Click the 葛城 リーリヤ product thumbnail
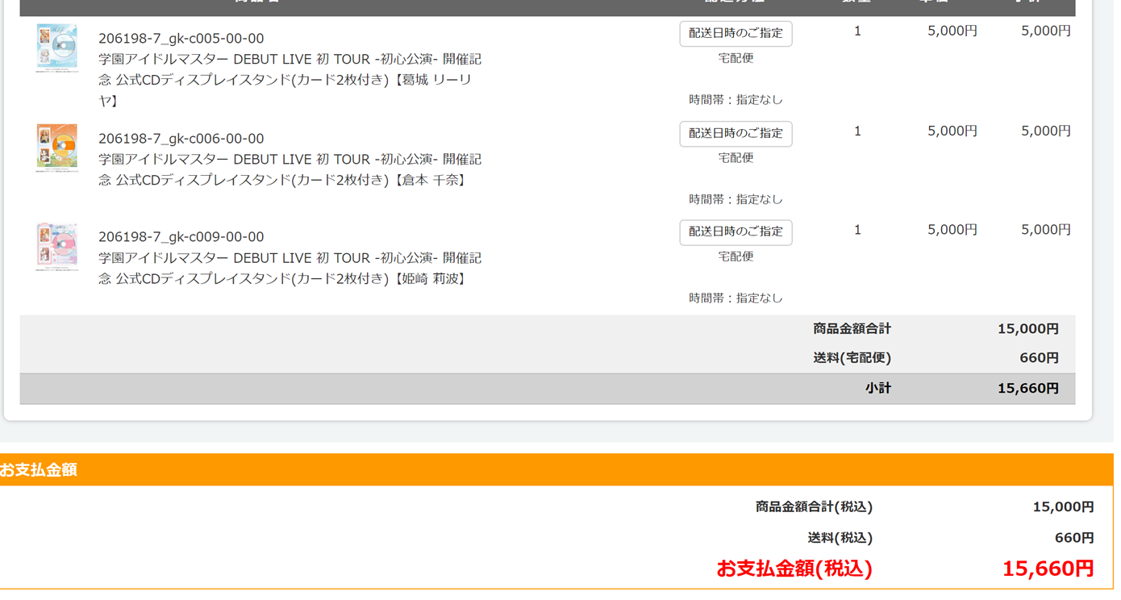Image resolution: width=1121 pixels, height=600 pixels. (56, 48)
